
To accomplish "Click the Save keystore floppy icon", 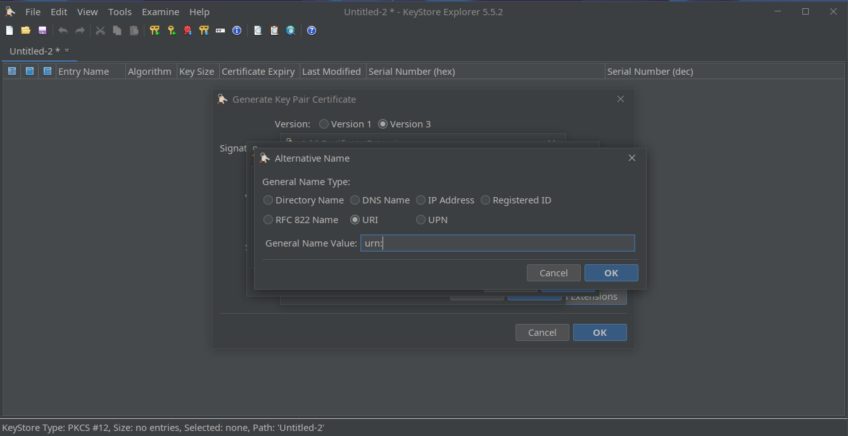I will pos(42,30).
